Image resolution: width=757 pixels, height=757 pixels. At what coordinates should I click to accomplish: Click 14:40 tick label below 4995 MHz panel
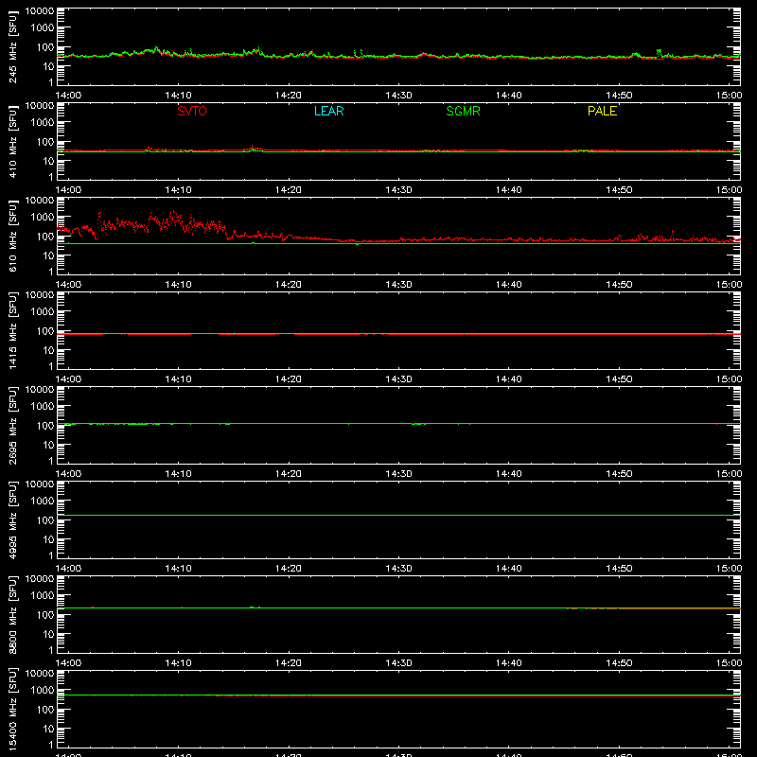(x=509, y=569)
